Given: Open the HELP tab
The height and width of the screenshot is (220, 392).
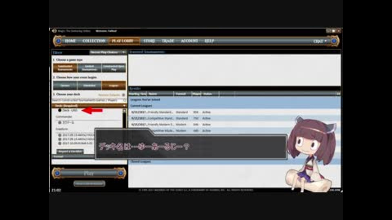Looking at the screenshot, I should pyautogui.click(x=209, y=41).
